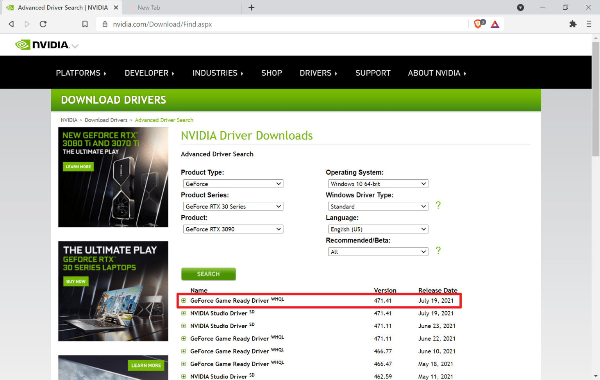Screen dimensions: 600x380
Task: Click the browser back arrow
Action: coord(11,24)
